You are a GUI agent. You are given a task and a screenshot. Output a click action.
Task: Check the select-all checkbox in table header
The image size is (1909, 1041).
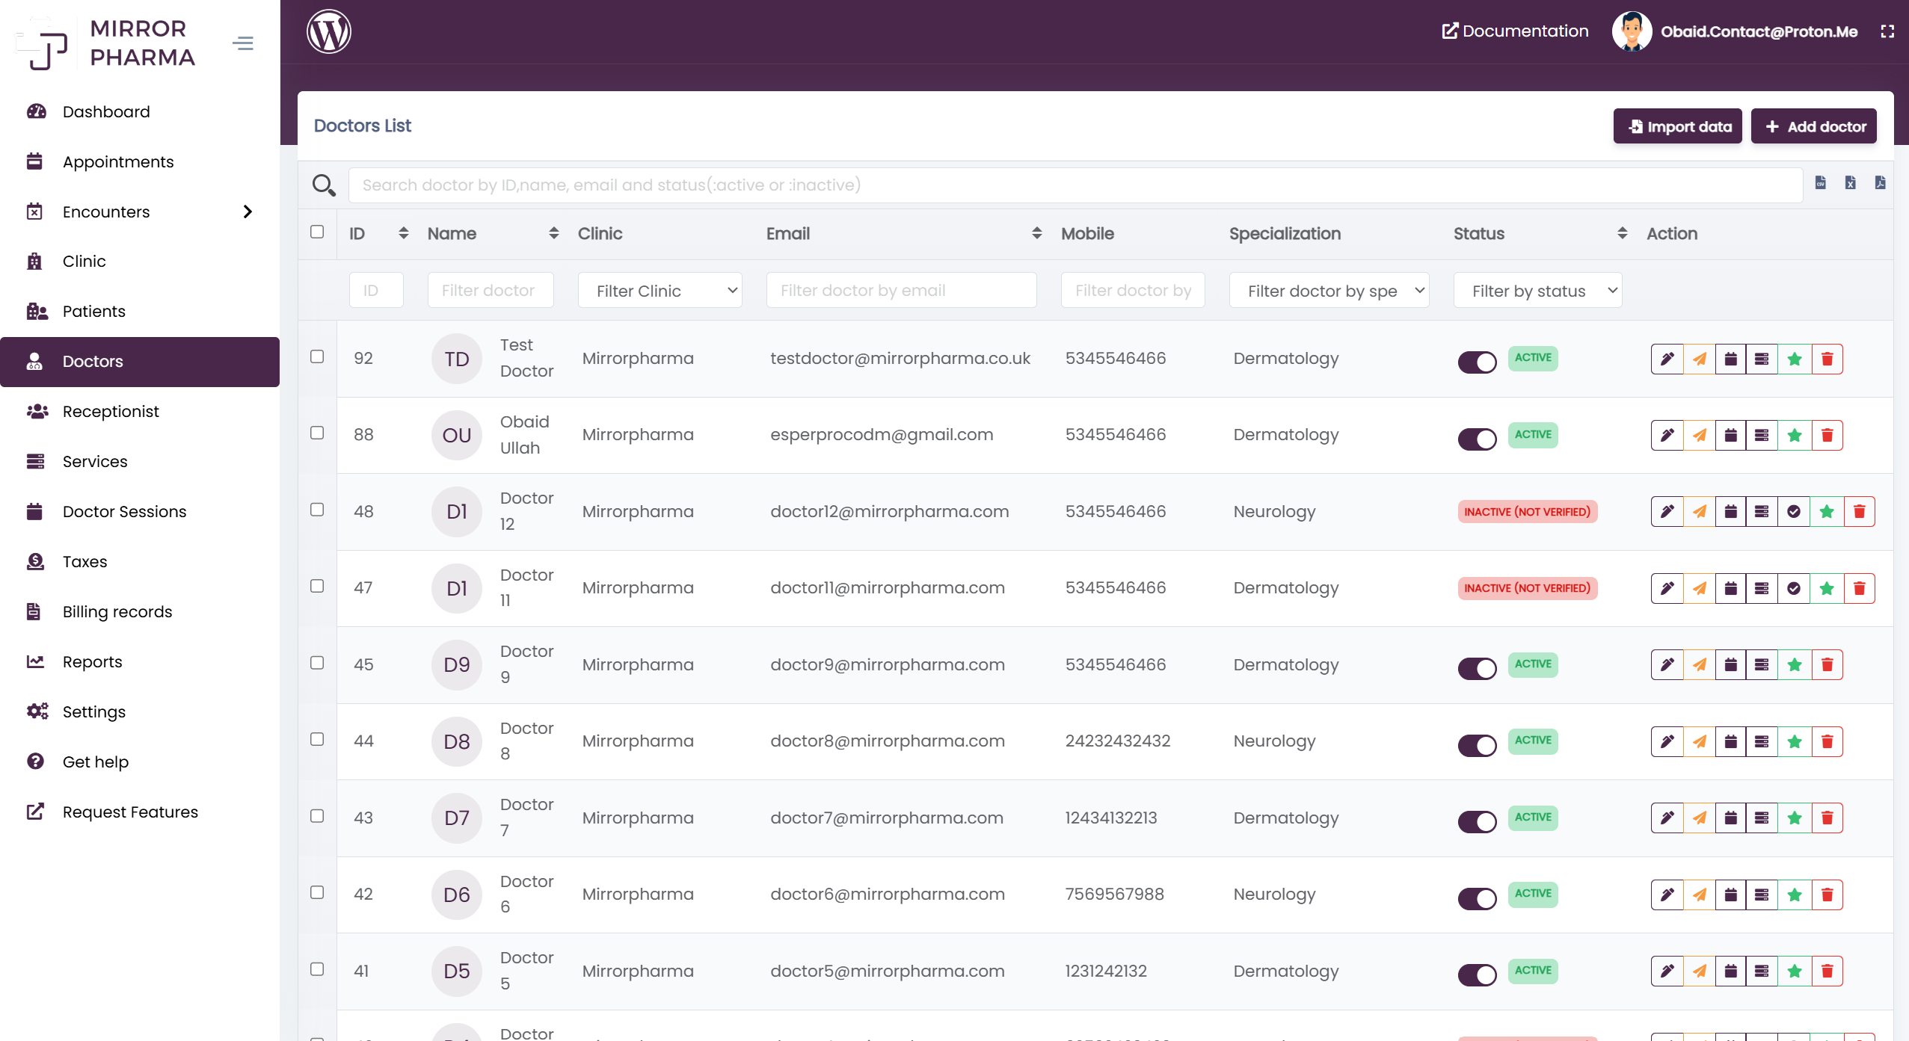[317, 232]
